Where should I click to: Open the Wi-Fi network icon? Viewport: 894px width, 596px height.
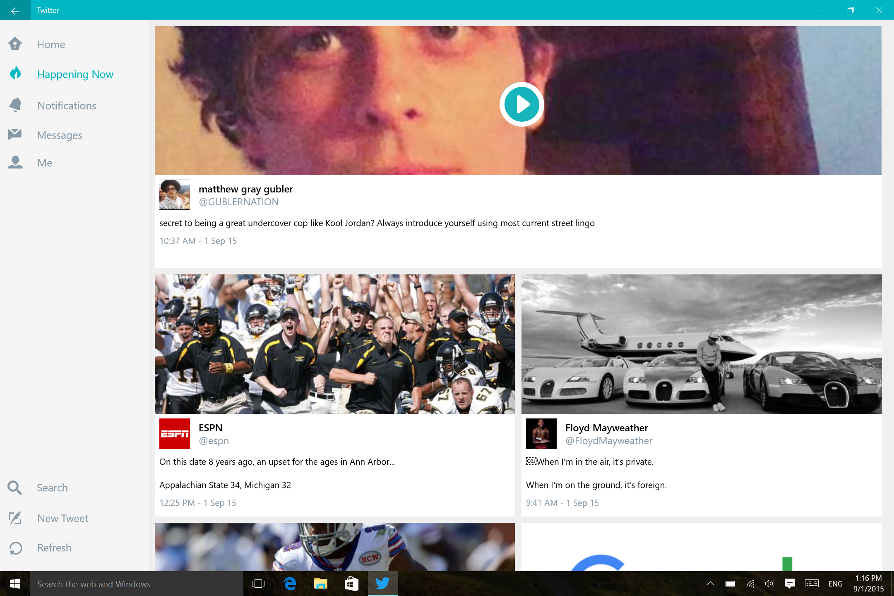(750, 584)
